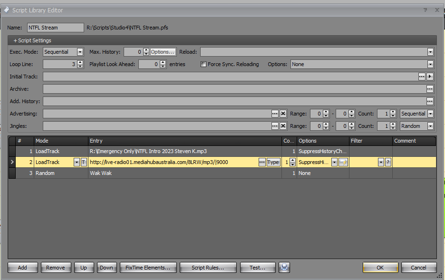Viewport: 445px width, 280px height.
Task: Open Script Rules dialog
Action: click(x=207, y=268)
